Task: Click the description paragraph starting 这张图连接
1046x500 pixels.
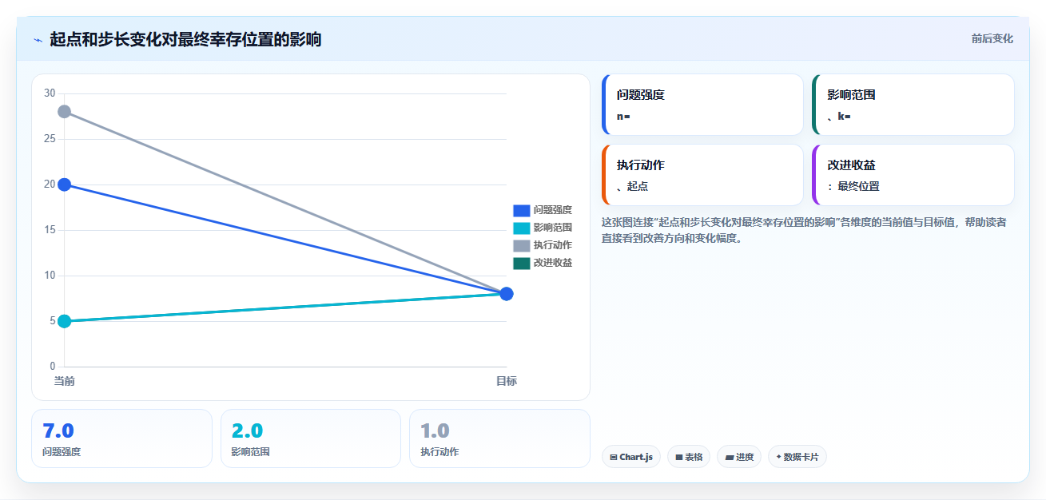Action: click(804, 230)
